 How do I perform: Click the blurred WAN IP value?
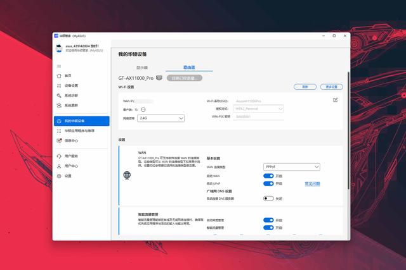pos(144,101)
